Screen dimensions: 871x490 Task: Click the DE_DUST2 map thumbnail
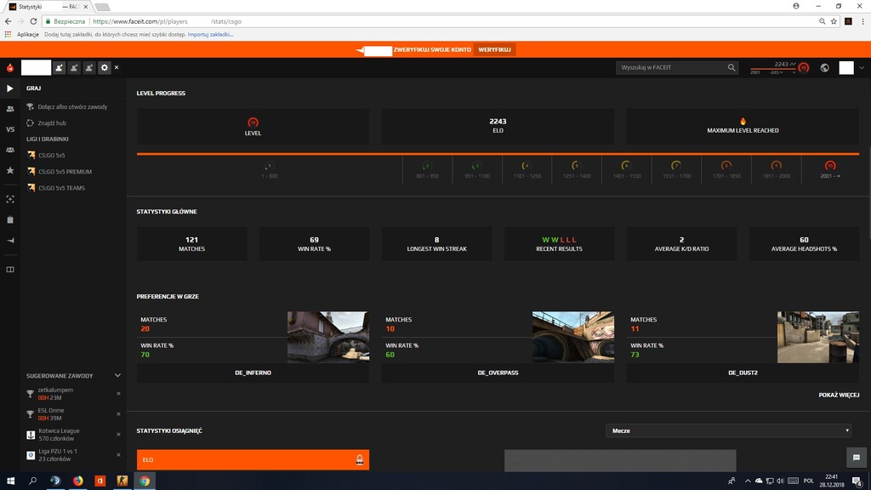[x=818, y=337]
